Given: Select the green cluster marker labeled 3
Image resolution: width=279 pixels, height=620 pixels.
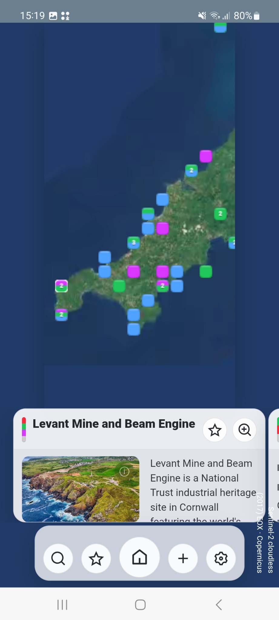Looking at the screenshot, I should [134, 242].
